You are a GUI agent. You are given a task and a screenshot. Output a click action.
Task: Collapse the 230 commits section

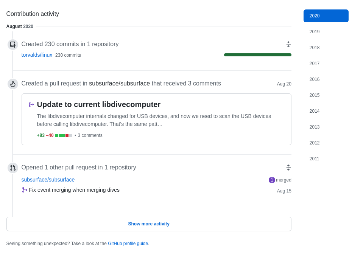tap(288, 44)
